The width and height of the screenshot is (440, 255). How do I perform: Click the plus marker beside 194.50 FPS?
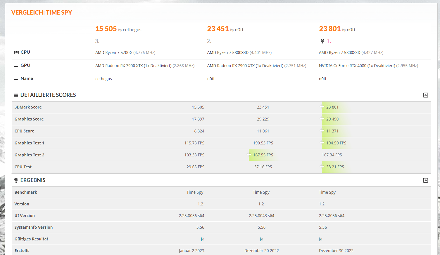pos(322,142)
